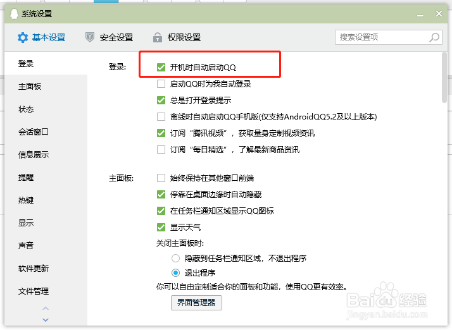The height and width of the screenshot is (330, 452).
Task: Open 信息展示 sidebar section
Action: click(46, 155)
